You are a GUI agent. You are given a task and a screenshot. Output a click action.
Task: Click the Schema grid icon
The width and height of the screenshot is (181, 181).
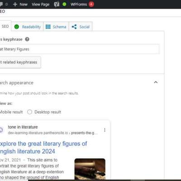pos(48,27)
